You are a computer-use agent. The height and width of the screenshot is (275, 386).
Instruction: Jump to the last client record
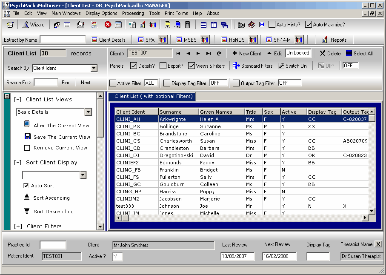point(209,54)
